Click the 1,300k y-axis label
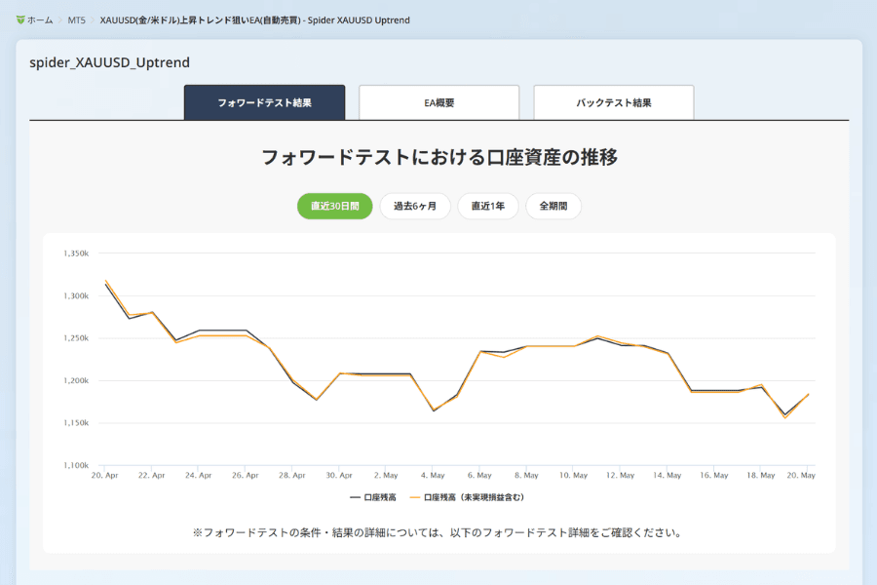This screenshot has width=877, height=585. [76, 296]
